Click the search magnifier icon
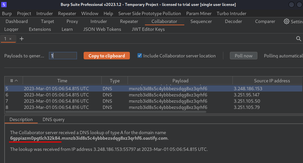This screenshot has height=163, width=303. coord(298,39)
